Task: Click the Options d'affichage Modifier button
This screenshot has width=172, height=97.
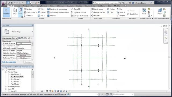Action: (x=24, y=58)
